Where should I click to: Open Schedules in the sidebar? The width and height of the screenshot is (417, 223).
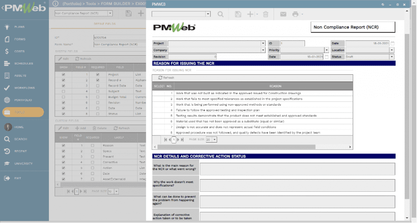coord(24,63)
